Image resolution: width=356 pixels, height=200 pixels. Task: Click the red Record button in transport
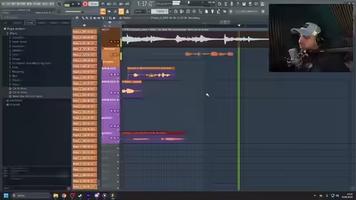pyautogui.click(x=85, y=4)
